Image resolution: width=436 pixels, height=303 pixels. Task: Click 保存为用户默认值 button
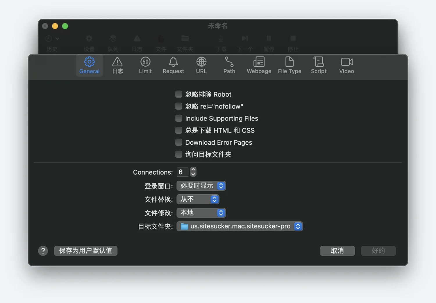coord(85,251)
